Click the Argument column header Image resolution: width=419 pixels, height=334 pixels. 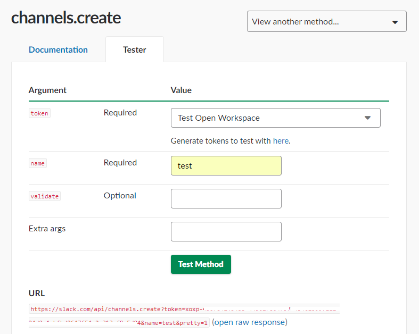click(47, 90)
